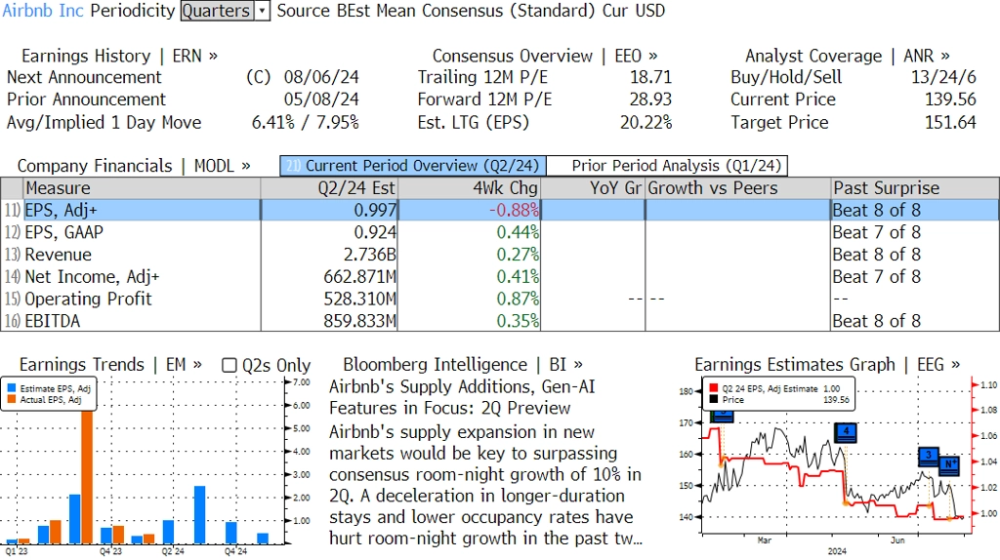Enable the Q2s Only checkbox
Viewport: 1000px width, 560px height.
[x=229, y=365]
